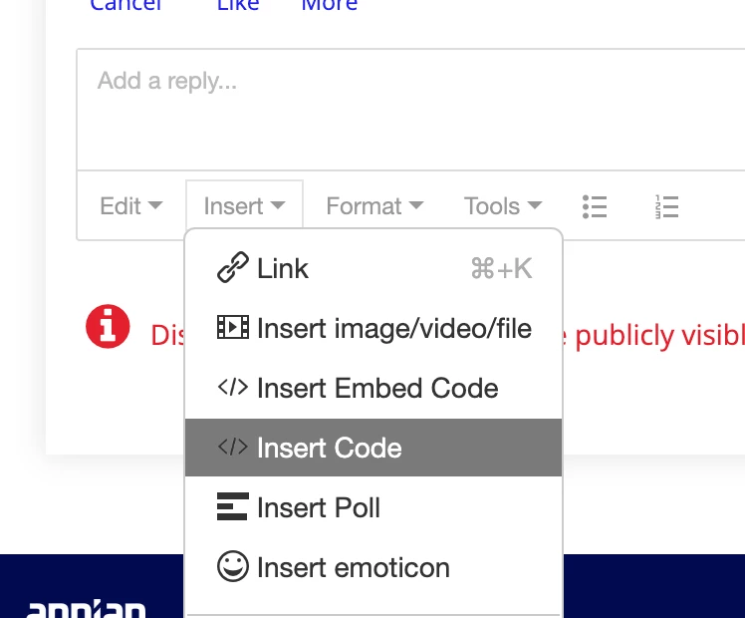Click the Insert Poll bars icon

point(233,506)
